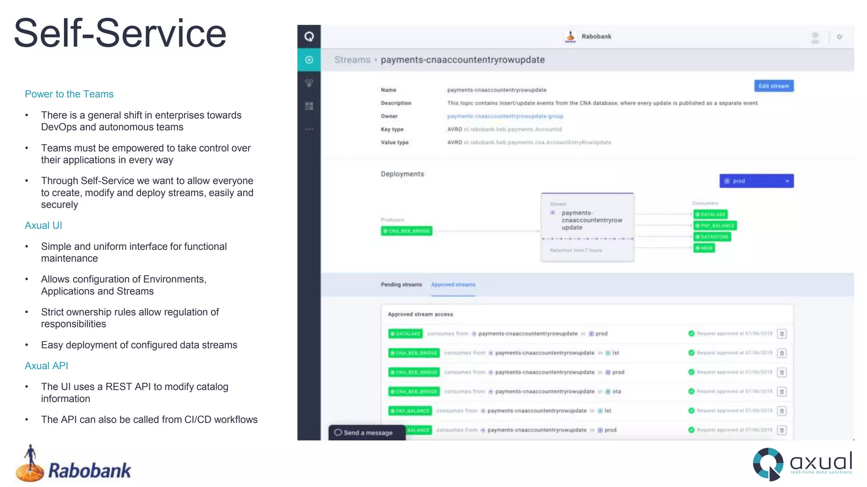The image size is (867, 487).
Task: Delete the PAF_BALANCE lst access entry
Action: point(782,411)
